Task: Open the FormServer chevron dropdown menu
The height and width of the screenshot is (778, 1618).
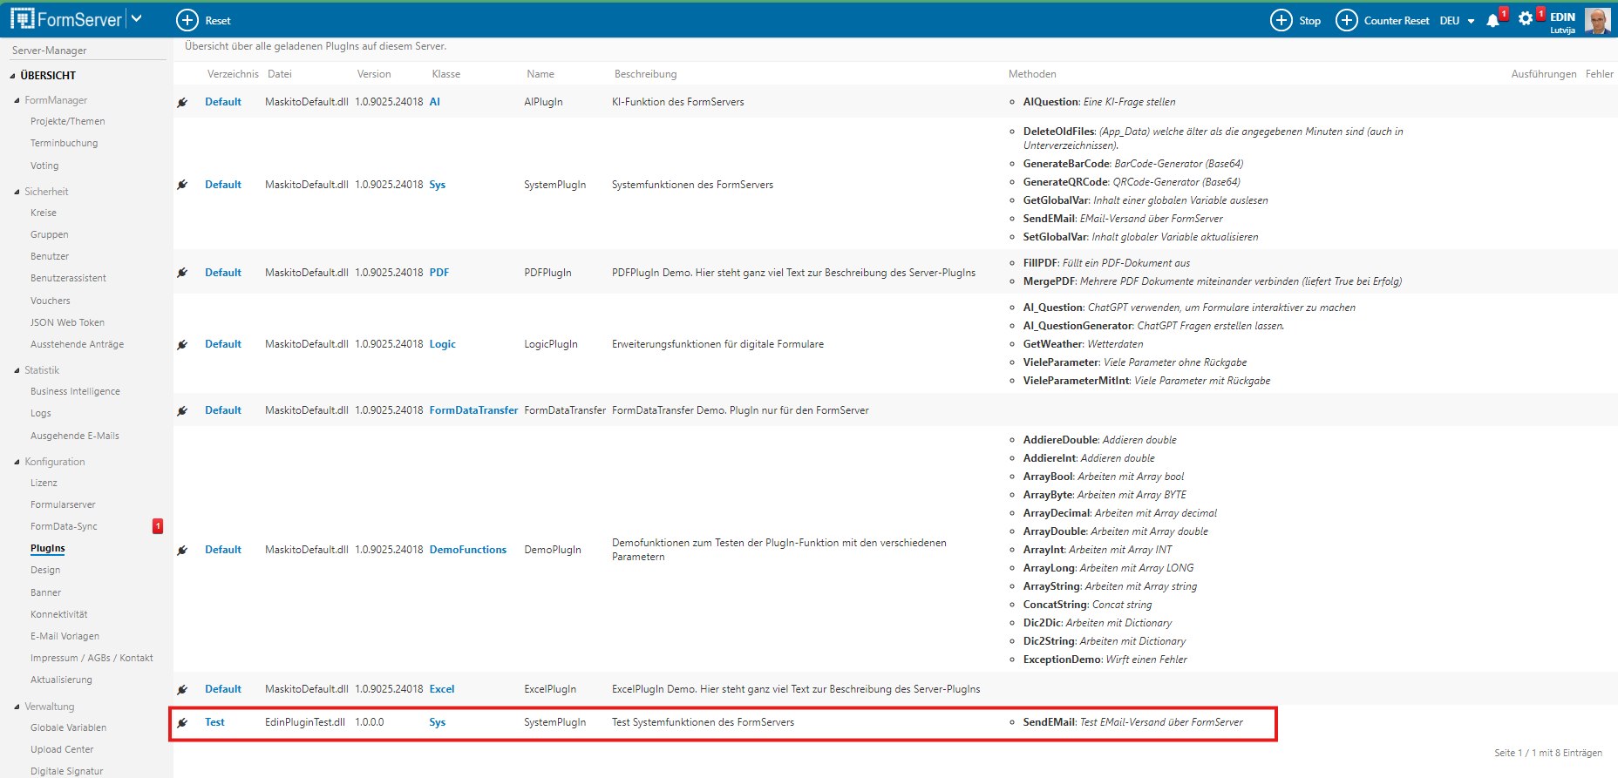Action: click(x=137, y=19)
